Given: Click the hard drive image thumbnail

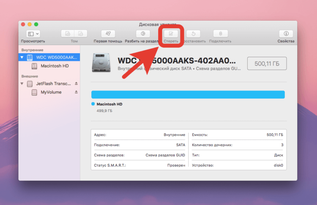Looking at the screenshot, I should pos(101,63).
